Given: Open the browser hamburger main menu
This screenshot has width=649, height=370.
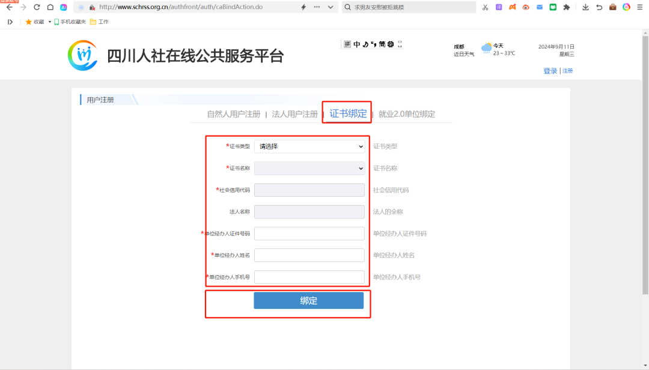Looking at the screenshot, I should tap(640, 7).
